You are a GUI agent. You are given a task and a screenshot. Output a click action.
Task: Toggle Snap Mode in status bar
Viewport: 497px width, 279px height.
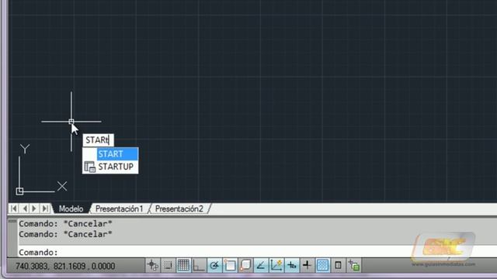[168, 265]
